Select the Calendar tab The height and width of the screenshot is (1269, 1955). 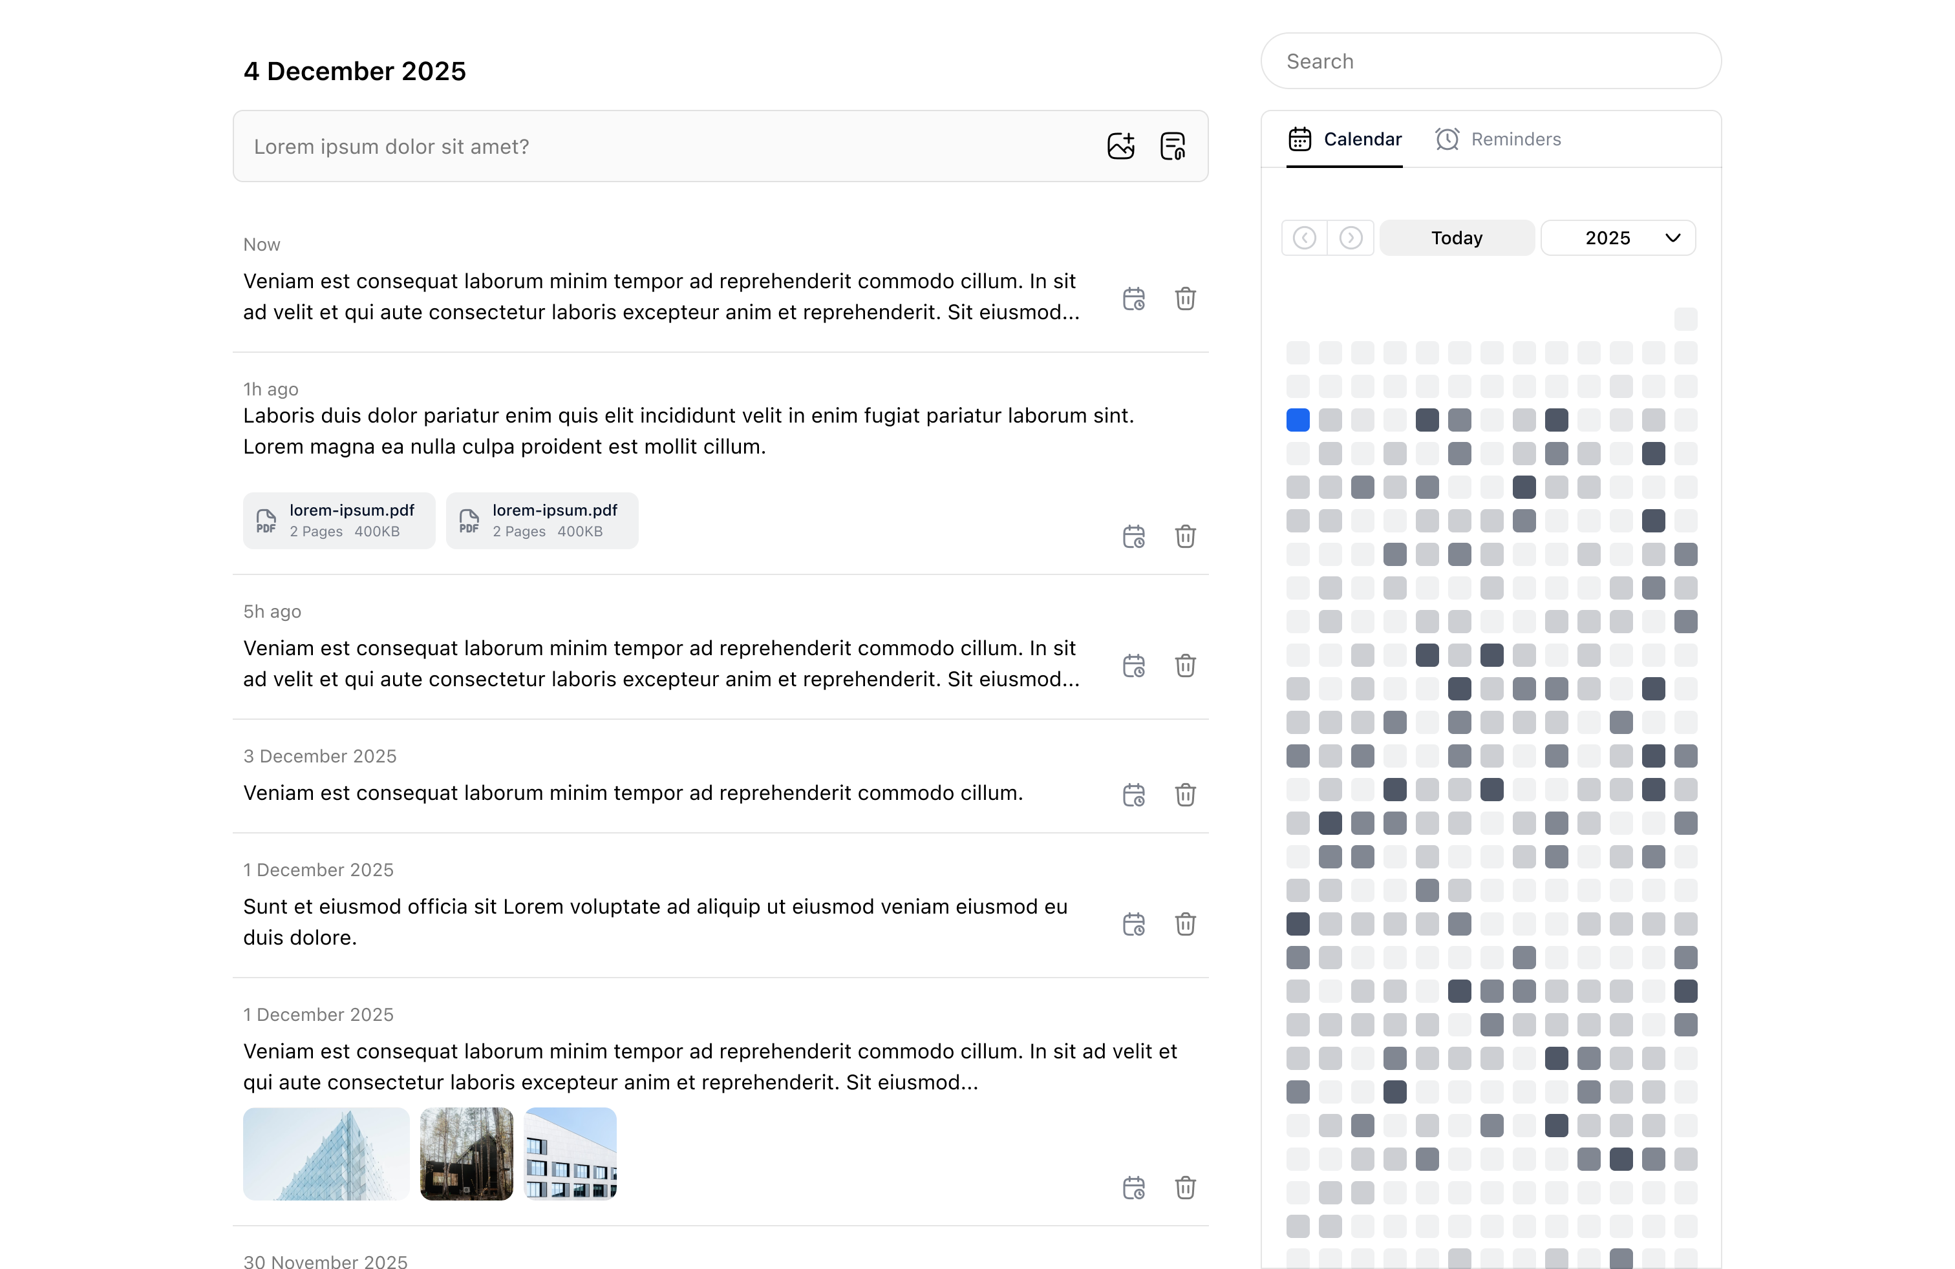(x=1345, y=140)
